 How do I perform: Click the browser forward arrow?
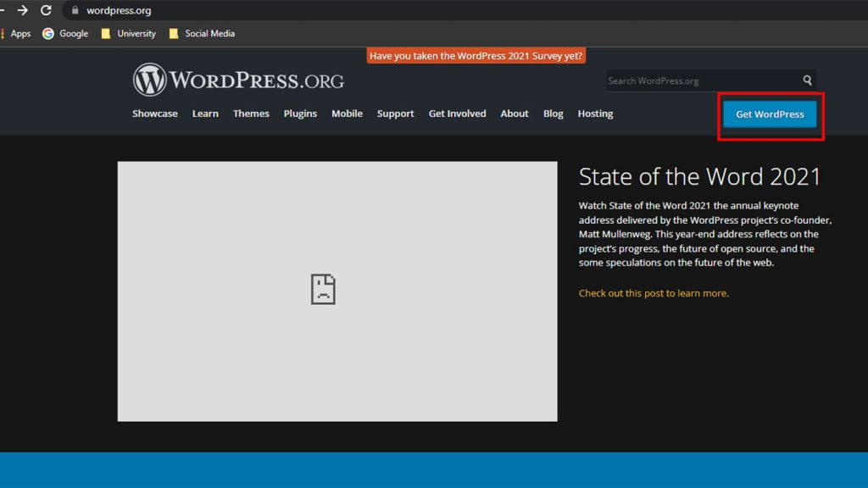click(22, 10)
